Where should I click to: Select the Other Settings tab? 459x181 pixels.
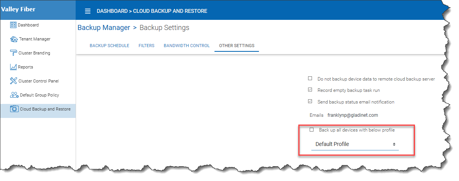(x=237, y=46)
